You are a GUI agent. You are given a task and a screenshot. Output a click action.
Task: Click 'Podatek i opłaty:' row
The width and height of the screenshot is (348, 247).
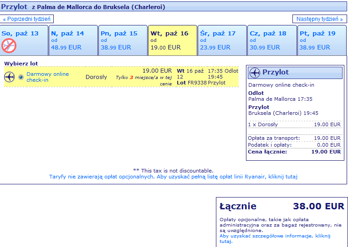(294, 145)
